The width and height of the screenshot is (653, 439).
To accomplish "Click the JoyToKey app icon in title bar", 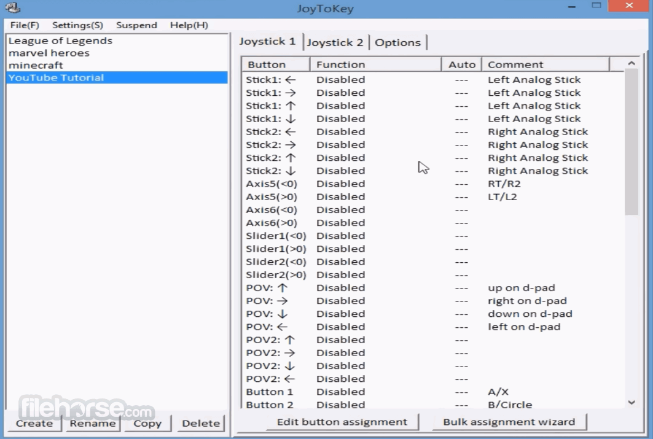I will click(x=12, y=8).
